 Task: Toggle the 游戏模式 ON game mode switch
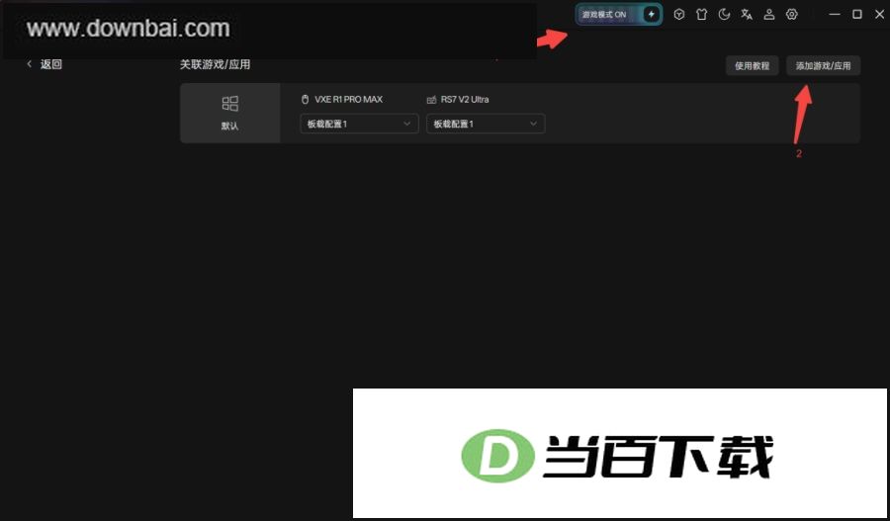pyautogui.click(x=619, y=15)
